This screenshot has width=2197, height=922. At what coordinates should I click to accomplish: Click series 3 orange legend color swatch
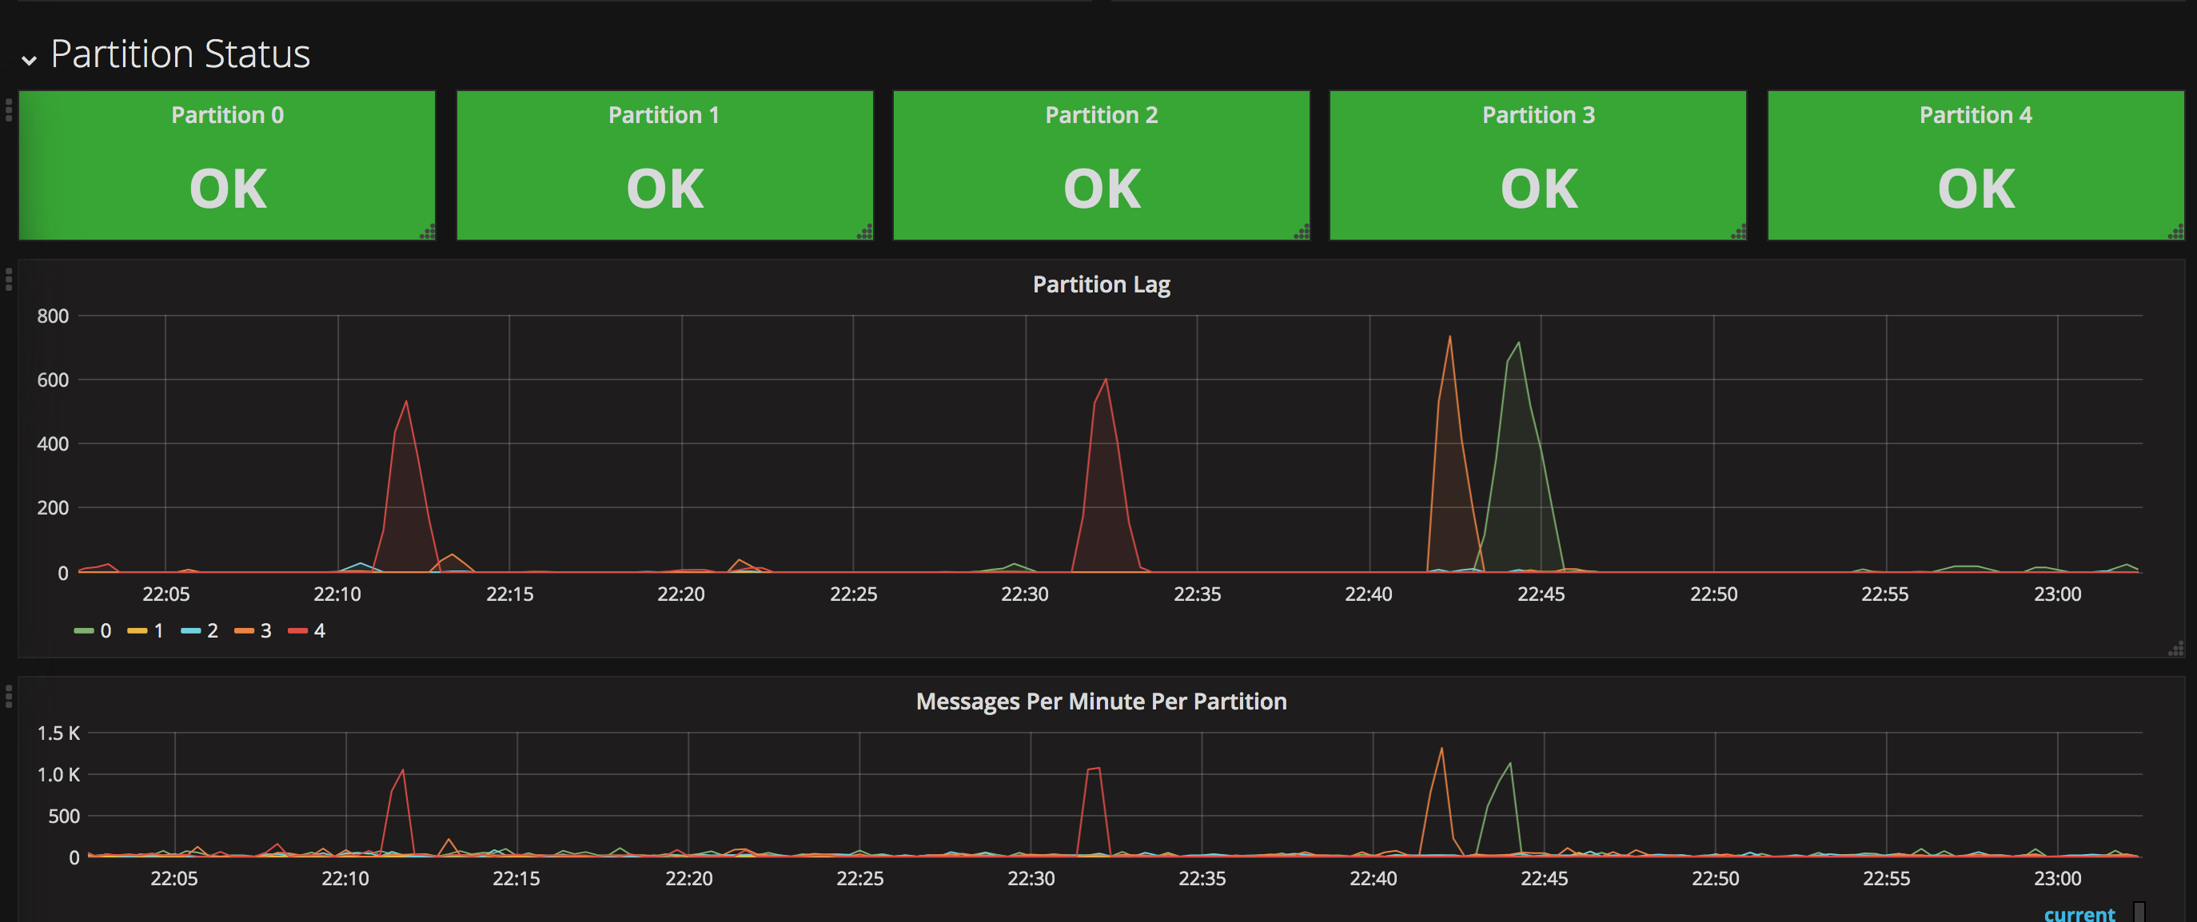244,631
